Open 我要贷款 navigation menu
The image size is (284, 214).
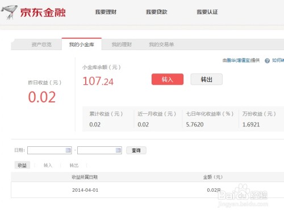point(156,12)
